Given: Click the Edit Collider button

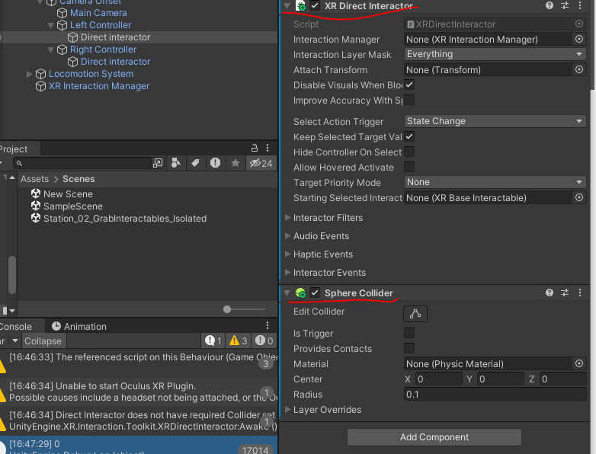Looking at the screenshot, I should pos(415,314).
